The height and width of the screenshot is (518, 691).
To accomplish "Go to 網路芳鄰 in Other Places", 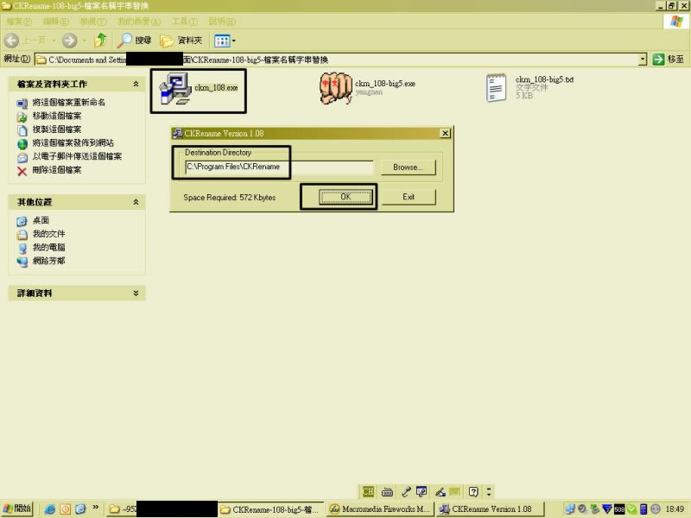I will [x=48, y=261].
